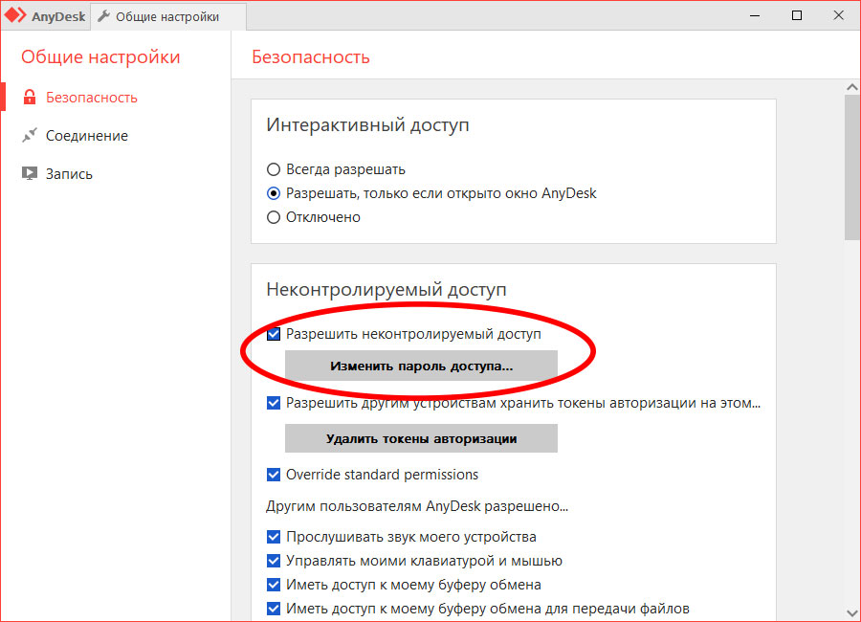Switch to the AnyDesk main tab
The image size is (861, 622).
tap(45, 16)
